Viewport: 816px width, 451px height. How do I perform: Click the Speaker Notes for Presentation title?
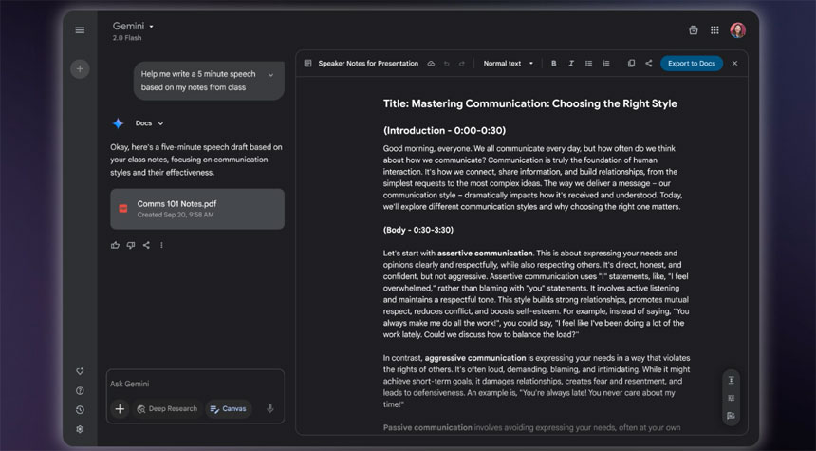tap(368, 64)
